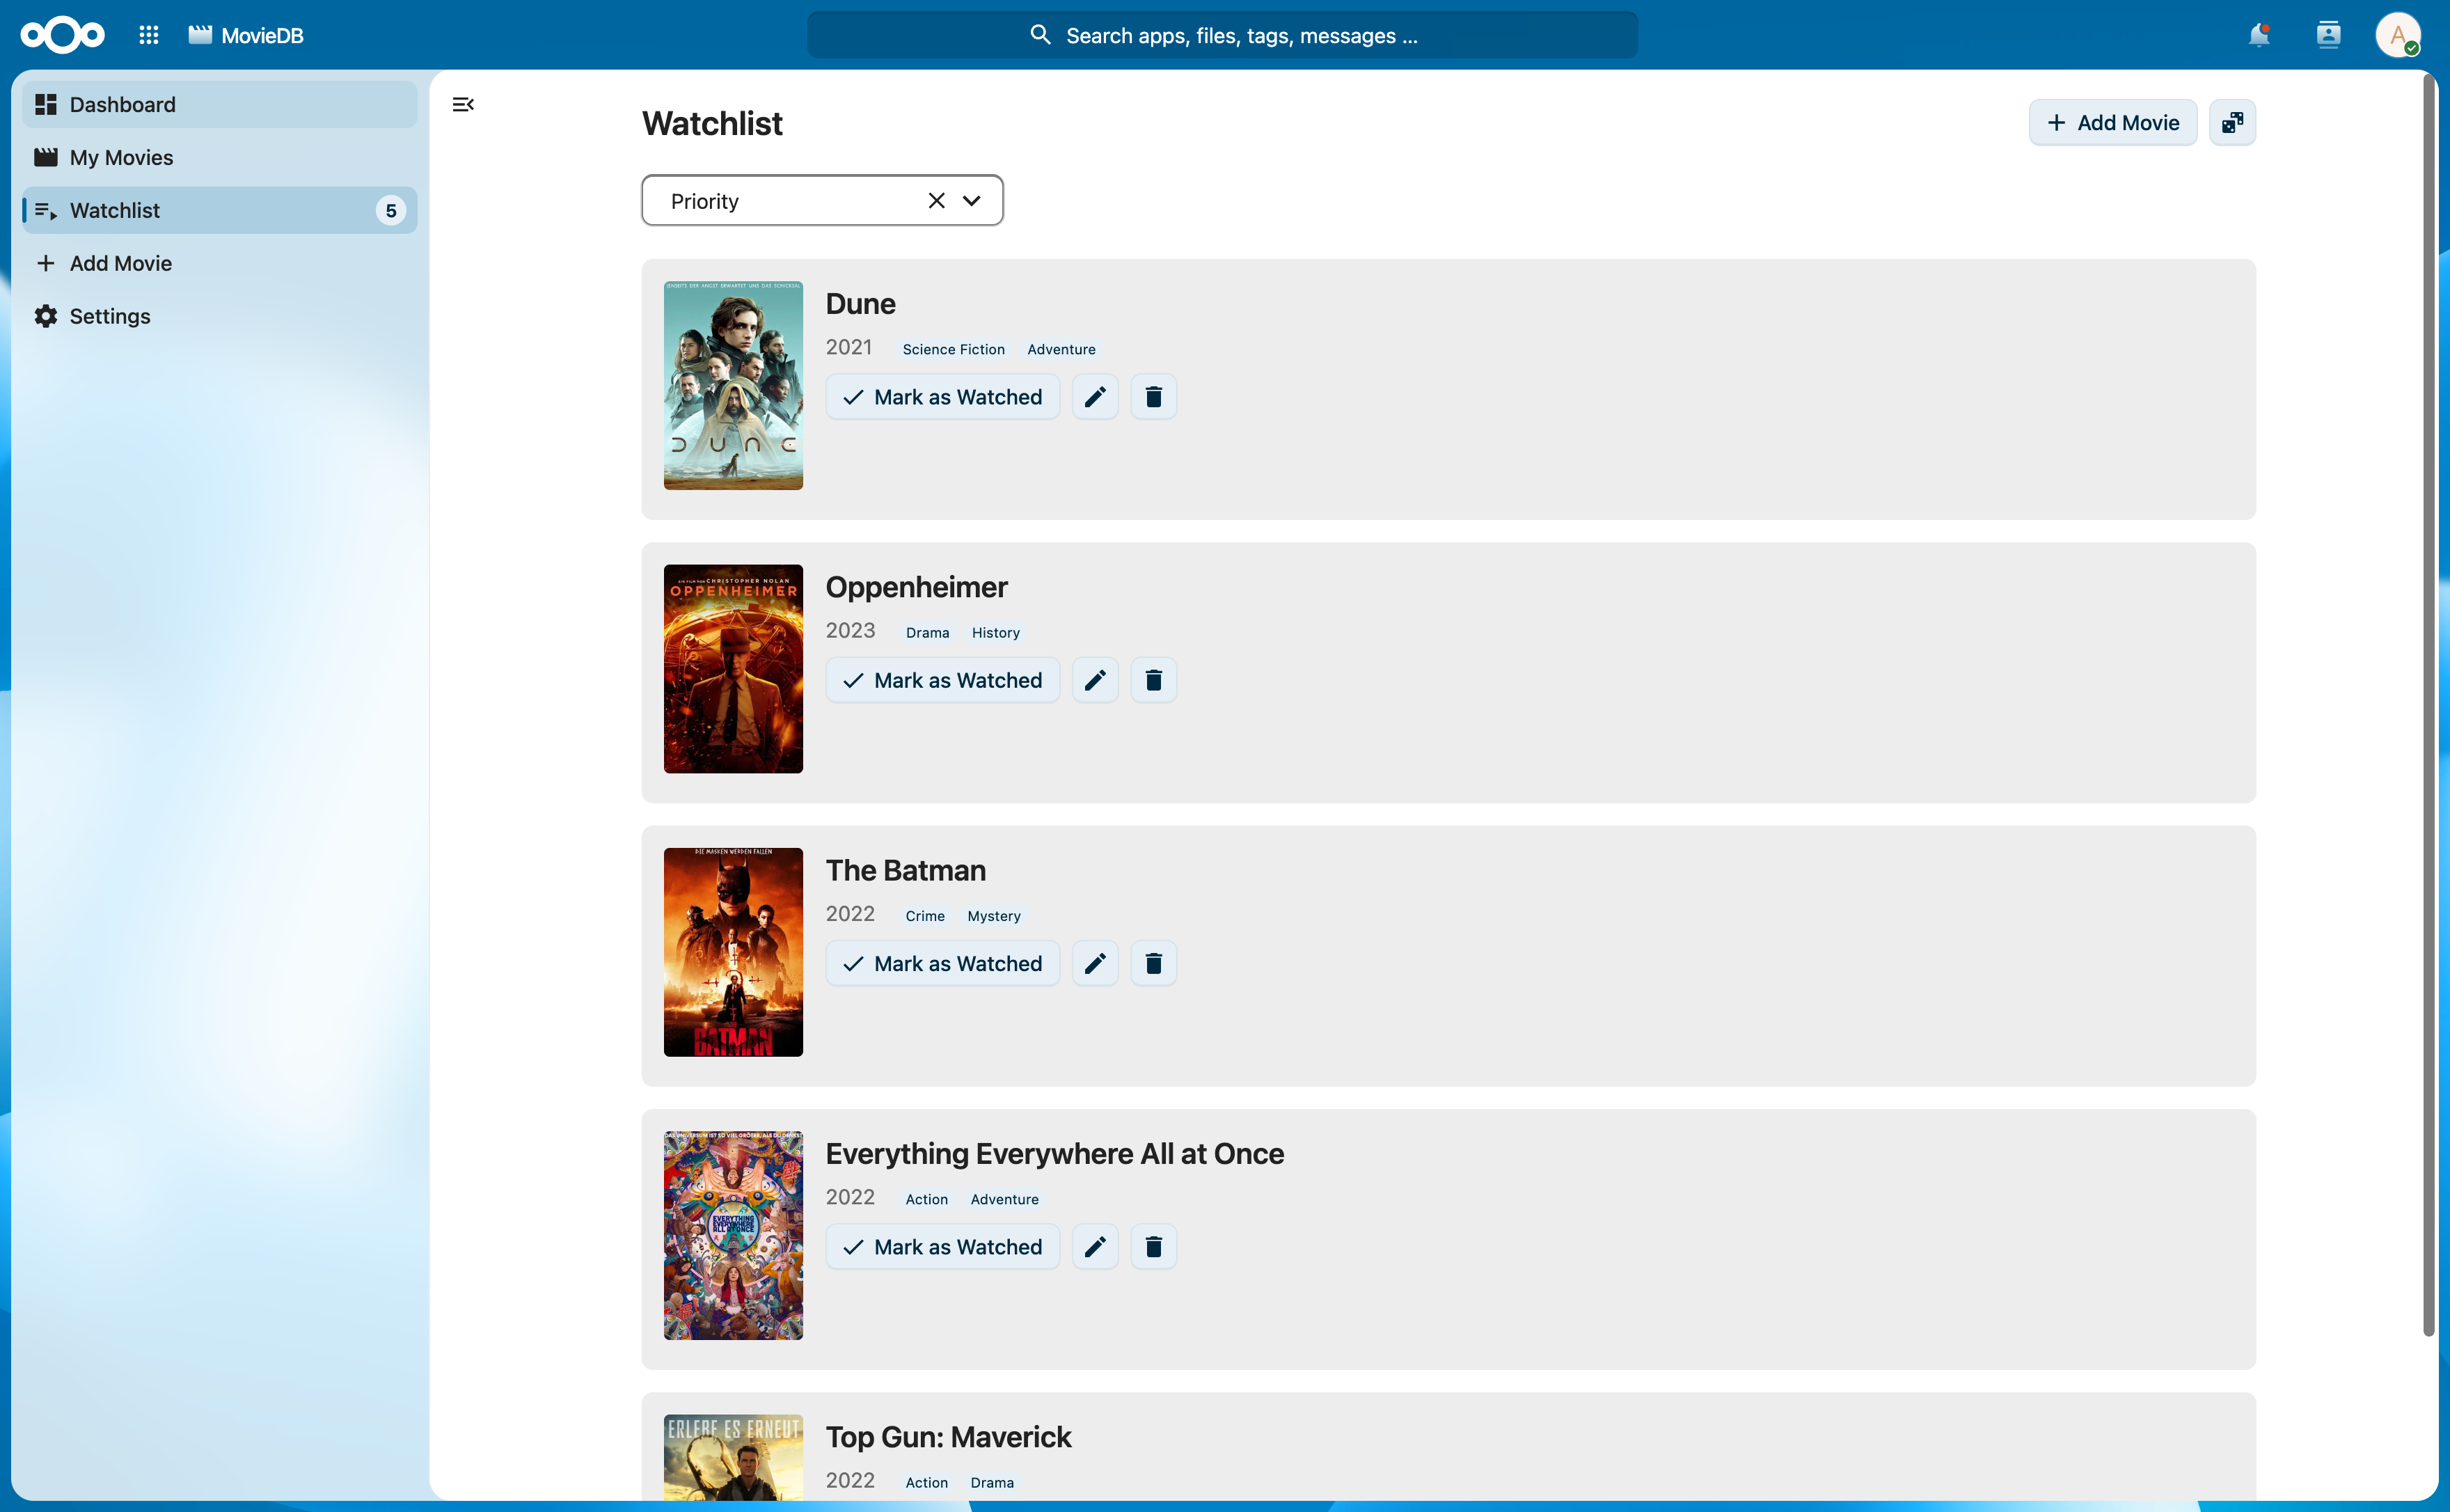Viewport: 2450px width, 1512px height.
Task: Delete Oppenheimer with the trash icon
Action: (x=1153, y=680)
